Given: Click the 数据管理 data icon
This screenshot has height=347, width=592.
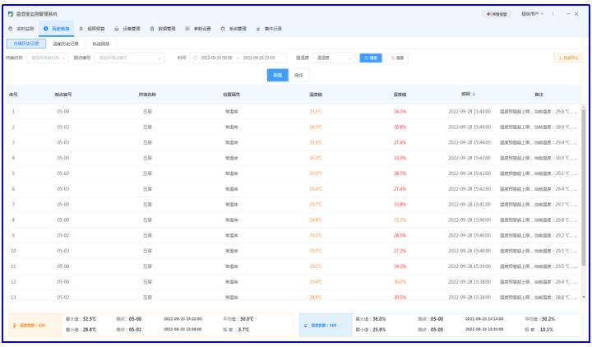Looking at the screenshot, I should tap(152, 28).
